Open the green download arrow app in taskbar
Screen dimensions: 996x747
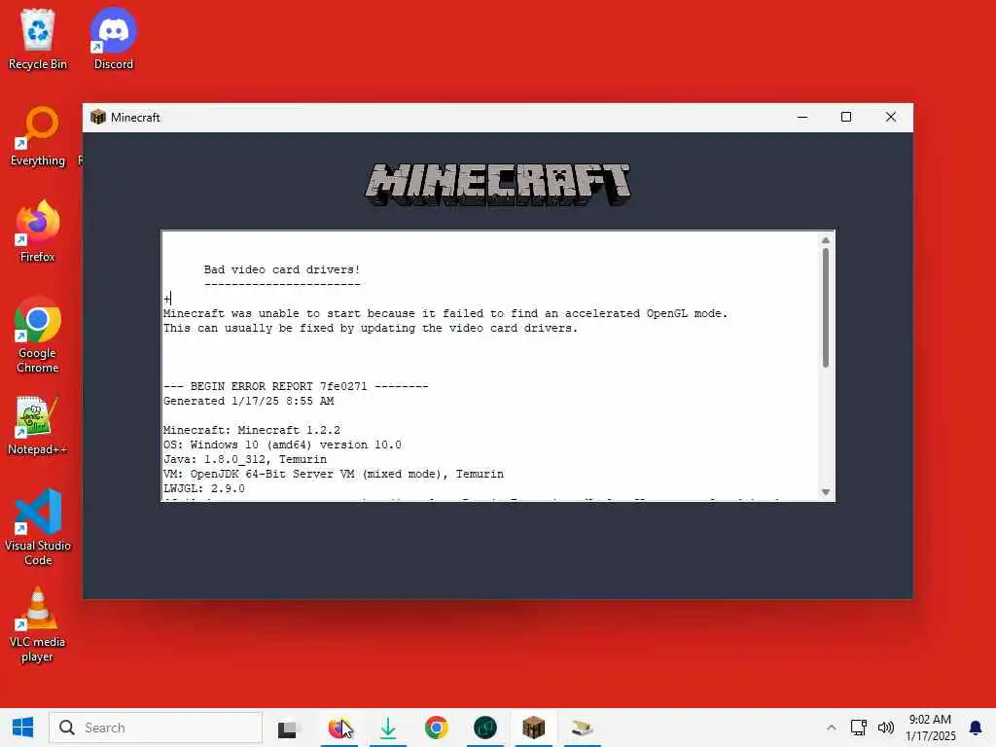click(387, 728)
